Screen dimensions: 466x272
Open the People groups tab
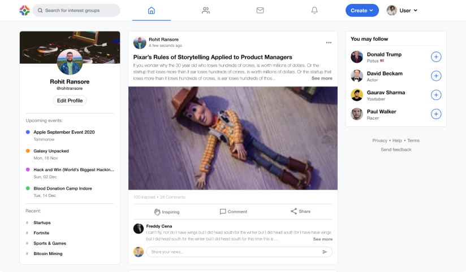206,10
